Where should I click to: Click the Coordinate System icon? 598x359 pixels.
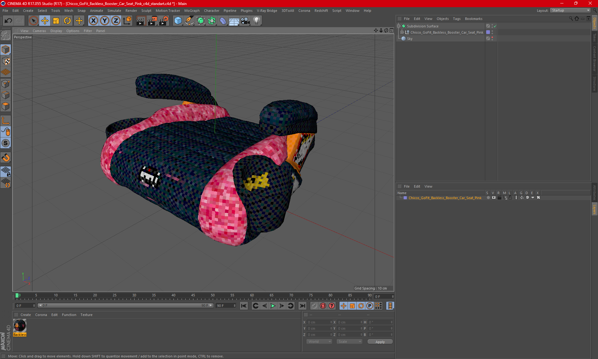(x=127, y=21)
